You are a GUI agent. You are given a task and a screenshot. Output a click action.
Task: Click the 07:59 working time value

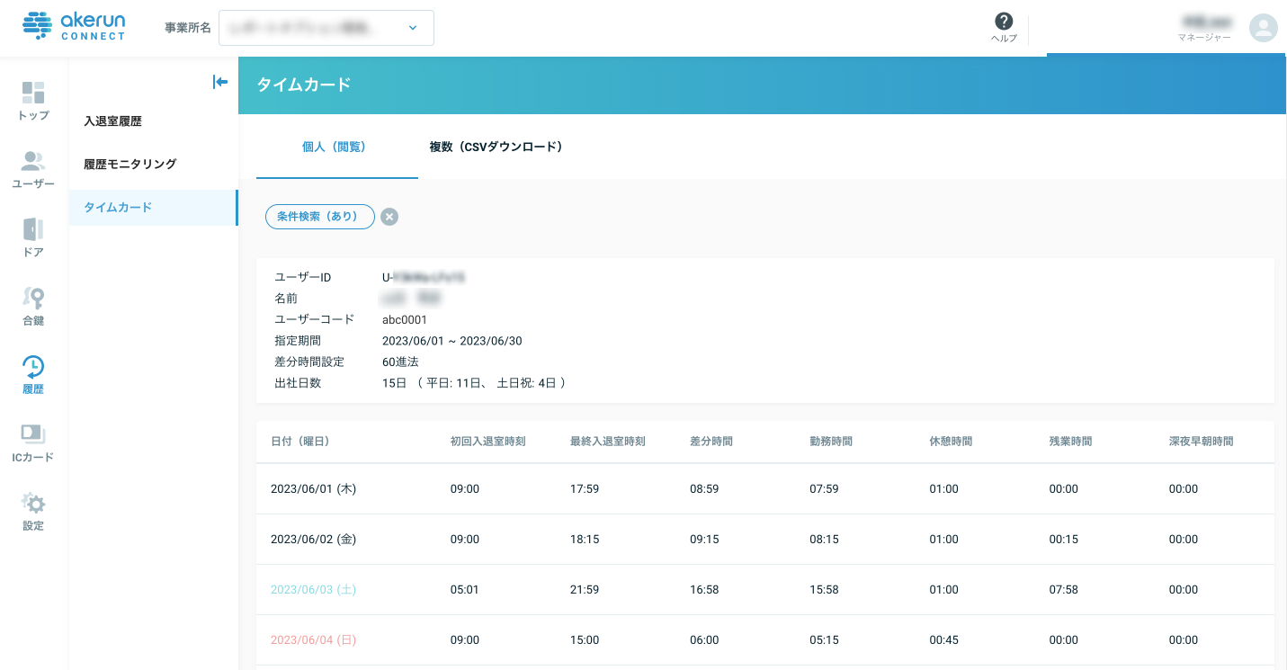coord(824,489)
